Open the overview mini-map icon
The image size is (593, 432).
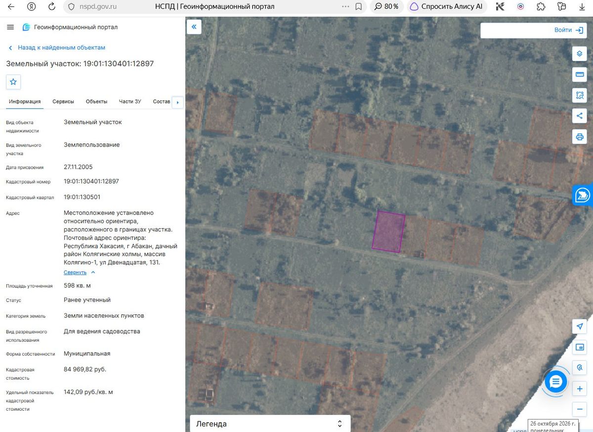pyautogui.click(x=579, y=347)
